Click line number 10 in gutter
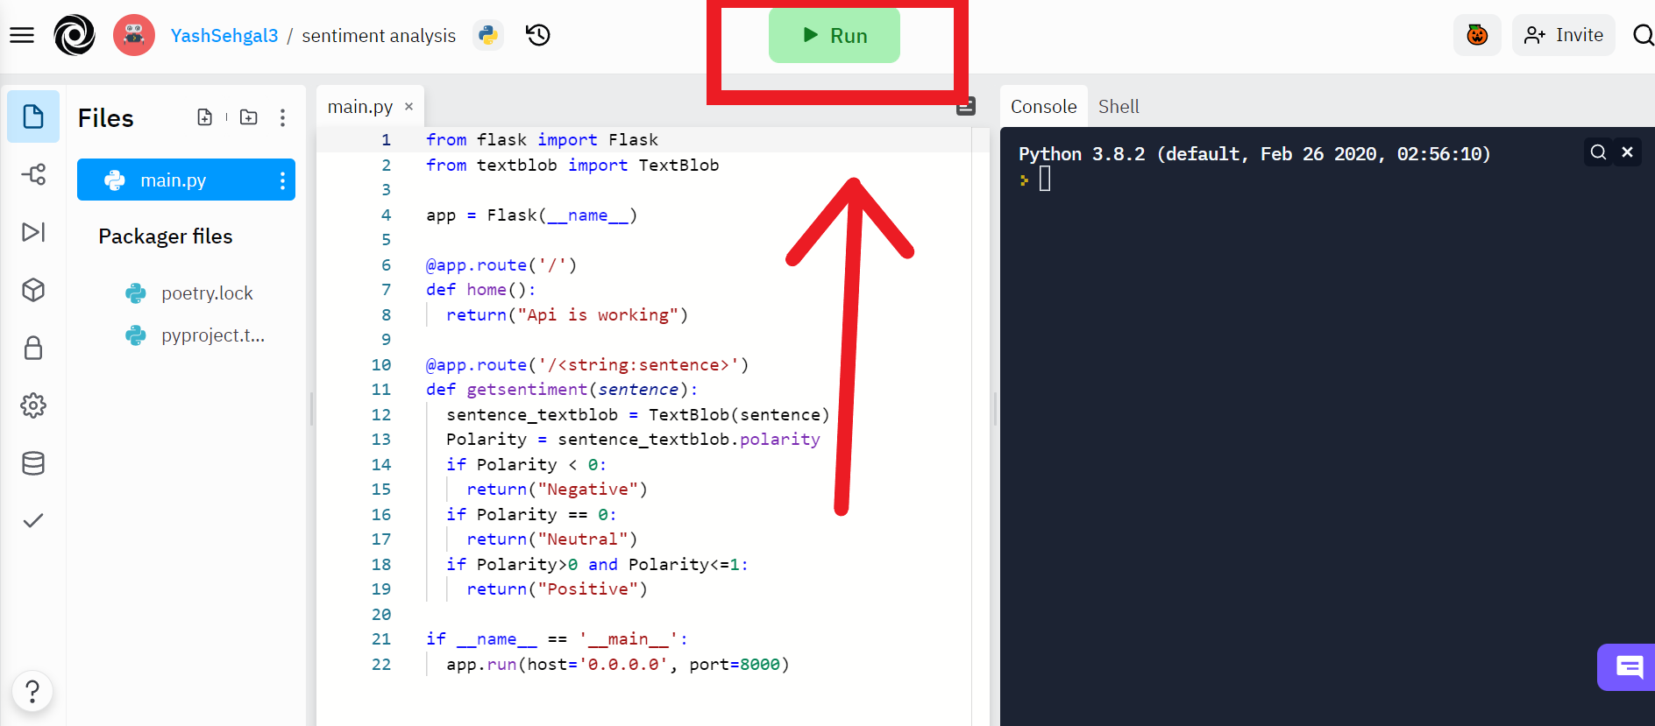Image resolution: width=1655 pixels, height=726 pixels. pos(381,365)
